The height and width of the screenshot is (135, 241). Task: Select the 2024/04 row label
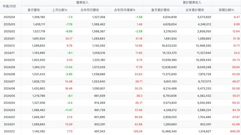[9, 103]
